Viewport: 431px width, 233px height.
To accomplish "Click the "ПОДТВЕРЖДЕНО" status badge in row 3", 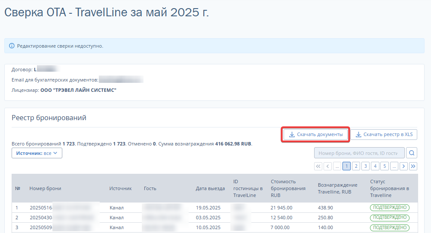I will [390, 227].
